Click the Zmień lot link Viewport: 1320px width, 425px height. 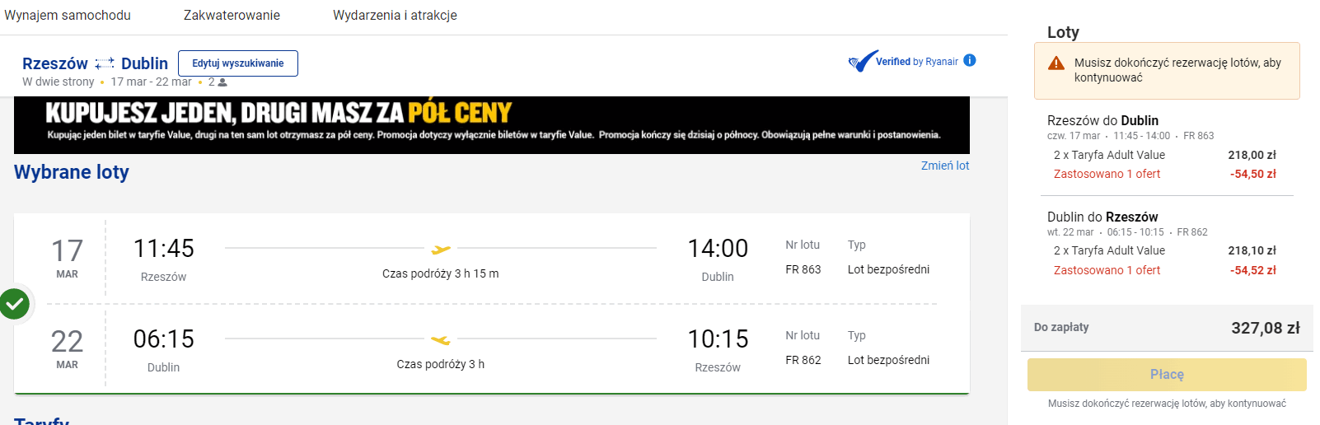(944, 166)
